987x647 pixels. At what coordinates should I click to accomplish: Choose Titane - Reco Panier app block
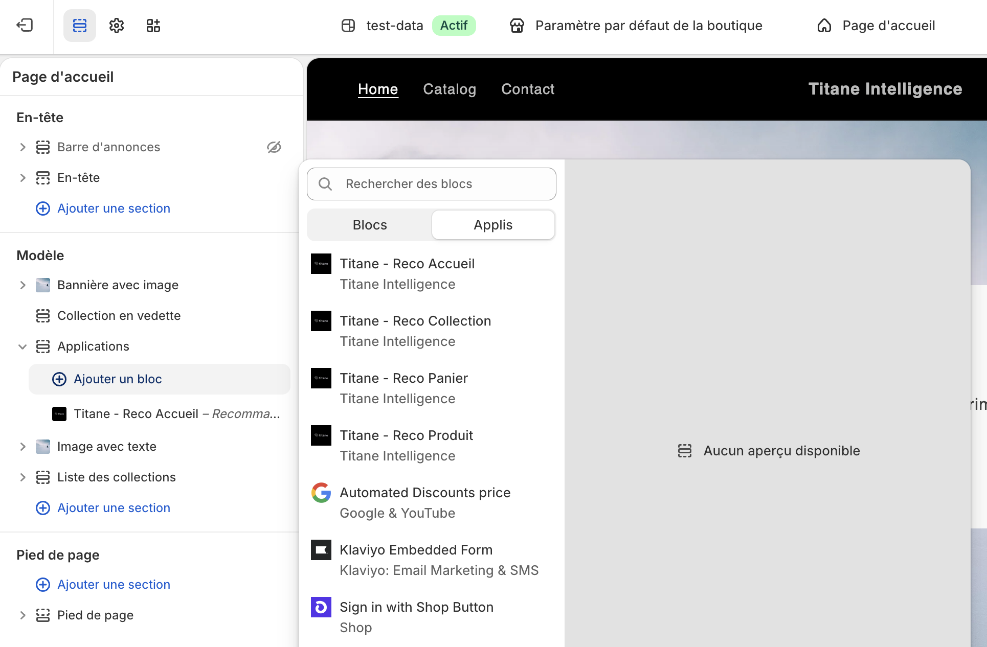pyautogui.click(x=432, y=388)
